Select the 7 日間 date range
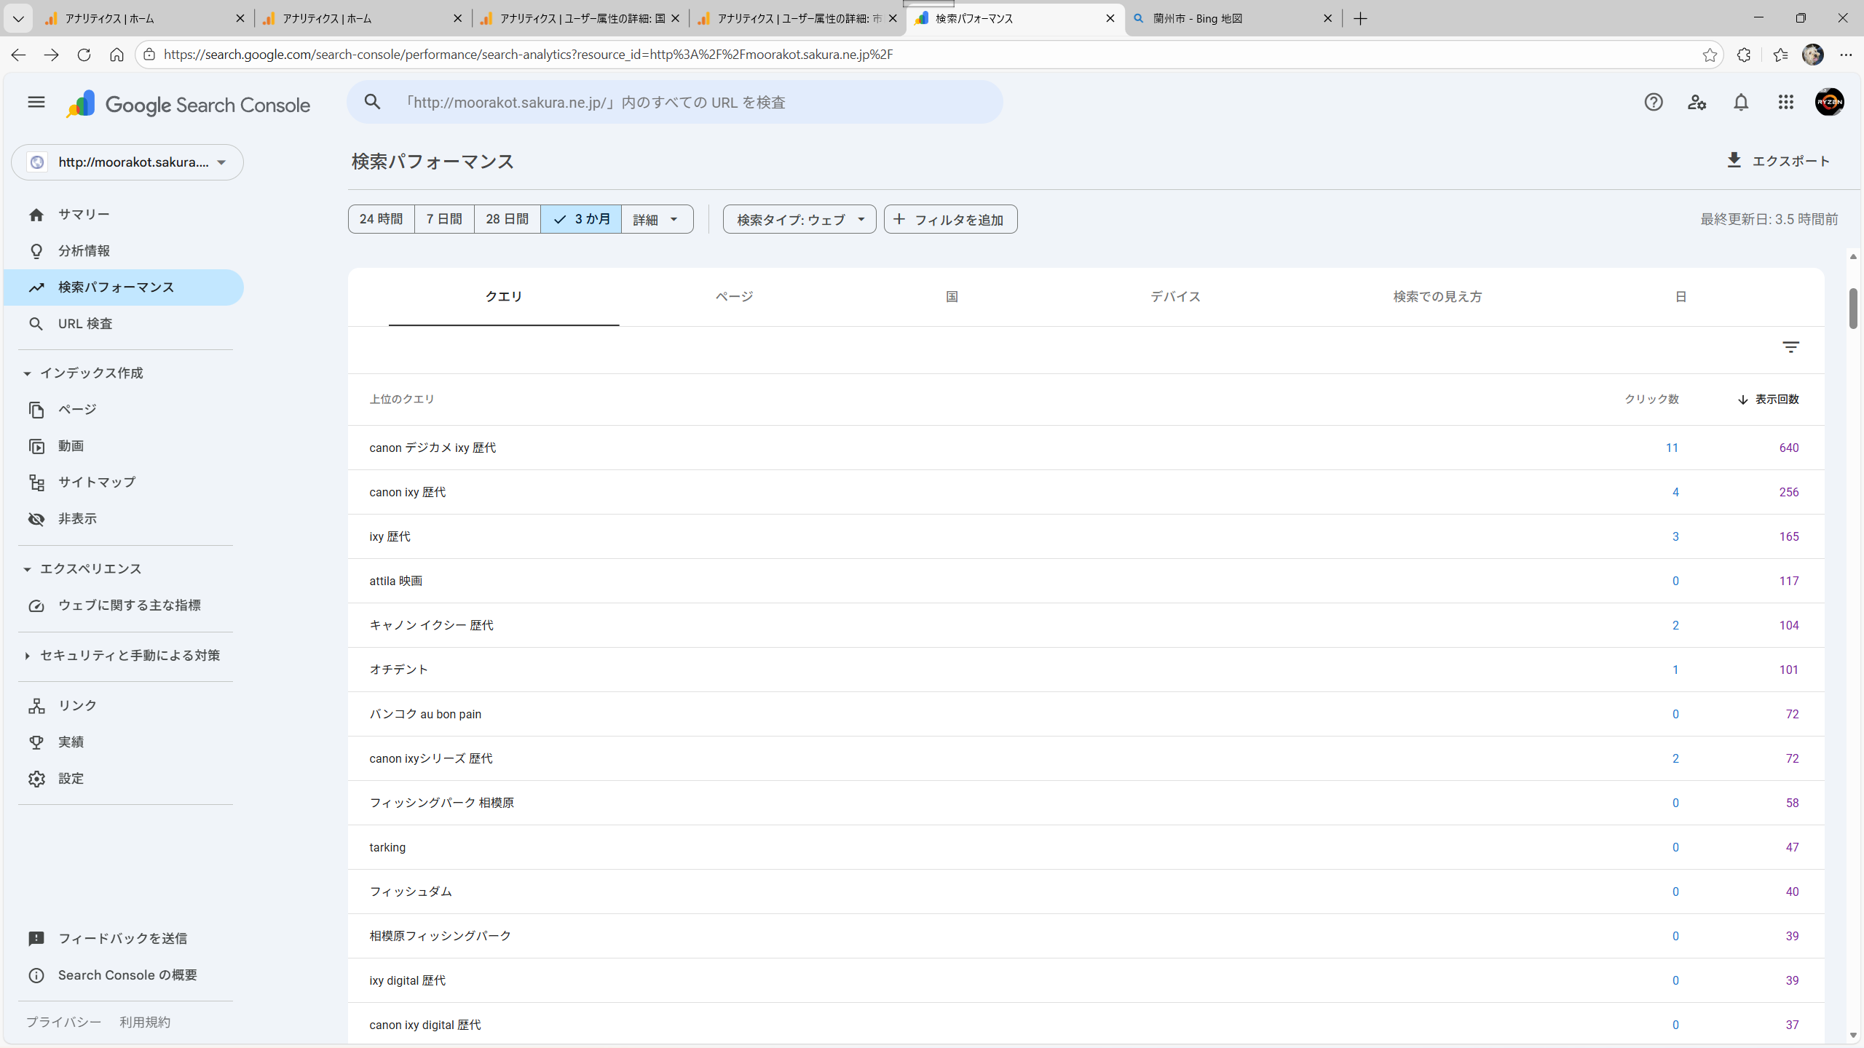 (x=444, y=219)
